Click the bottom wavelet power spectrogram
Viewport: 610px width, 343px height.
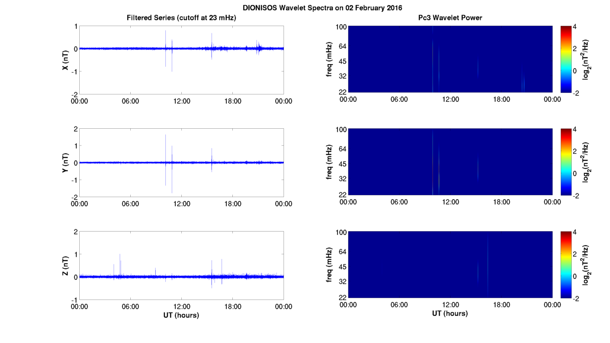450,265
